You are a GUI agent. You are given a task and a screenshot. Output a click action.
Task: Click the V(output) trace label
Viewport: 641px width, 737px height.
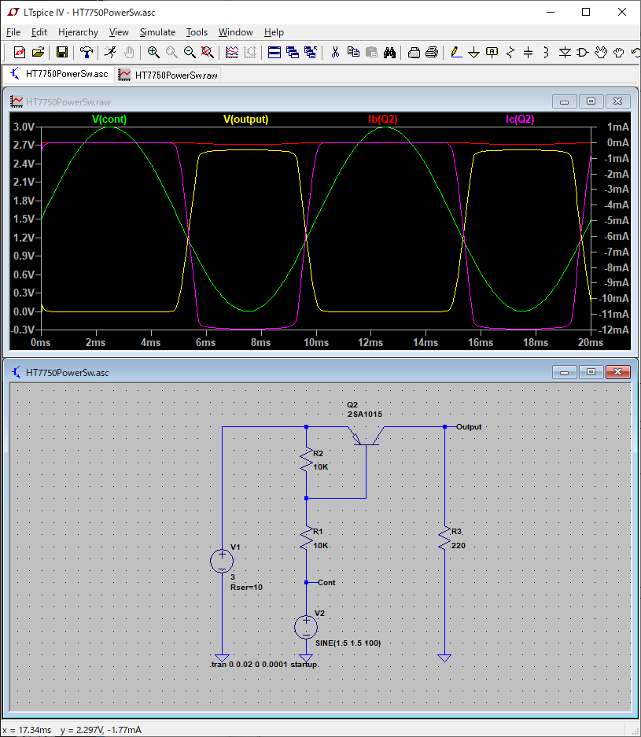point(245,119)
